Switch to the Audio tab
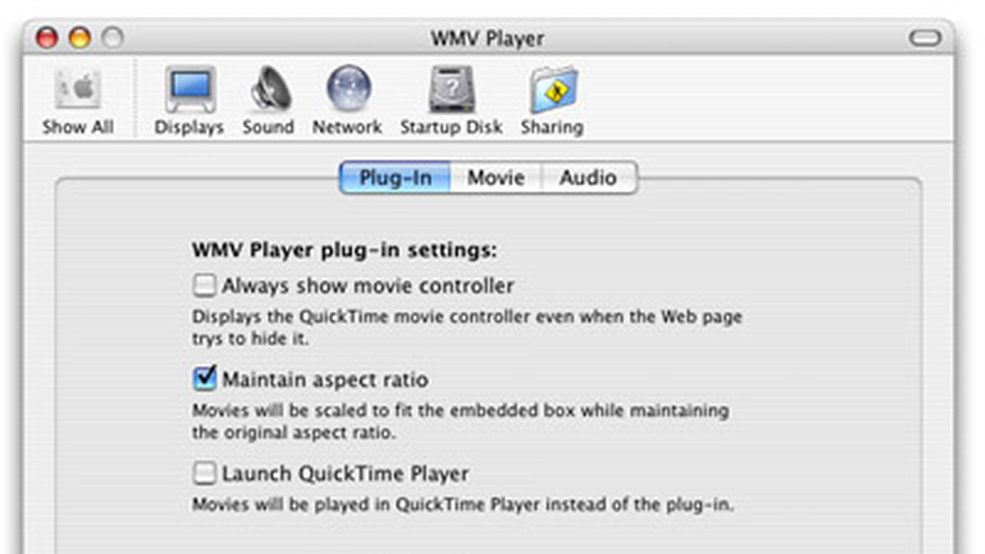The height and width of the screenshot is (554, 985). pyautogui.click(x=588, y=178)
